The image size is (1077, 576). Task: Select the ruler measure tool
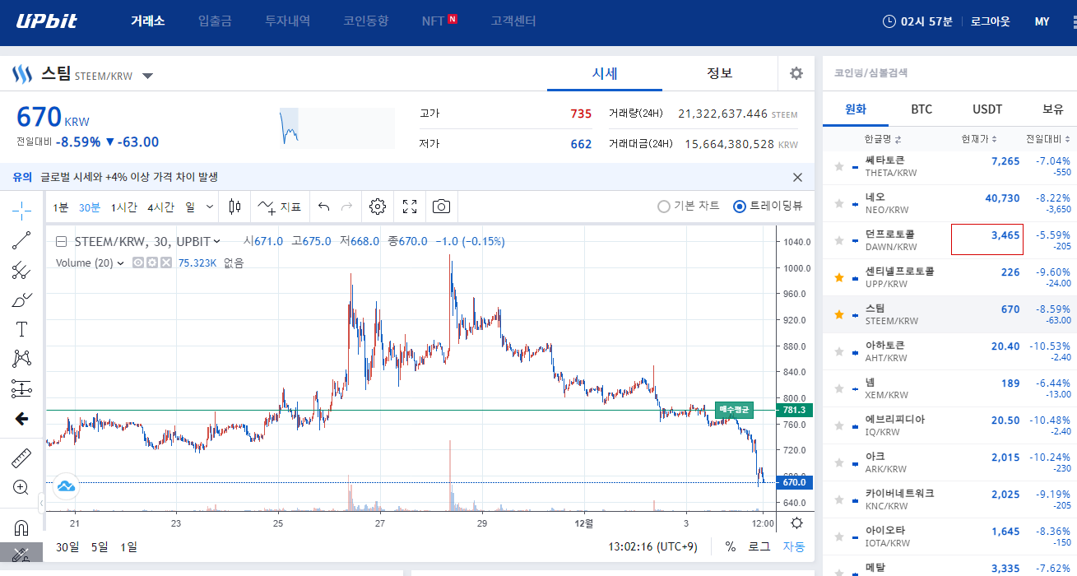(x=21, y=458)
